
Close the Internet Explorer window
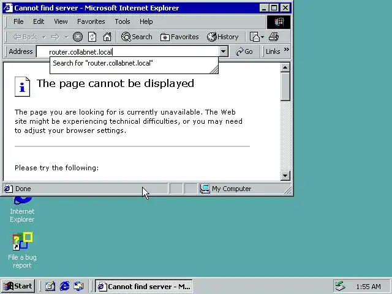coord(285,8)
